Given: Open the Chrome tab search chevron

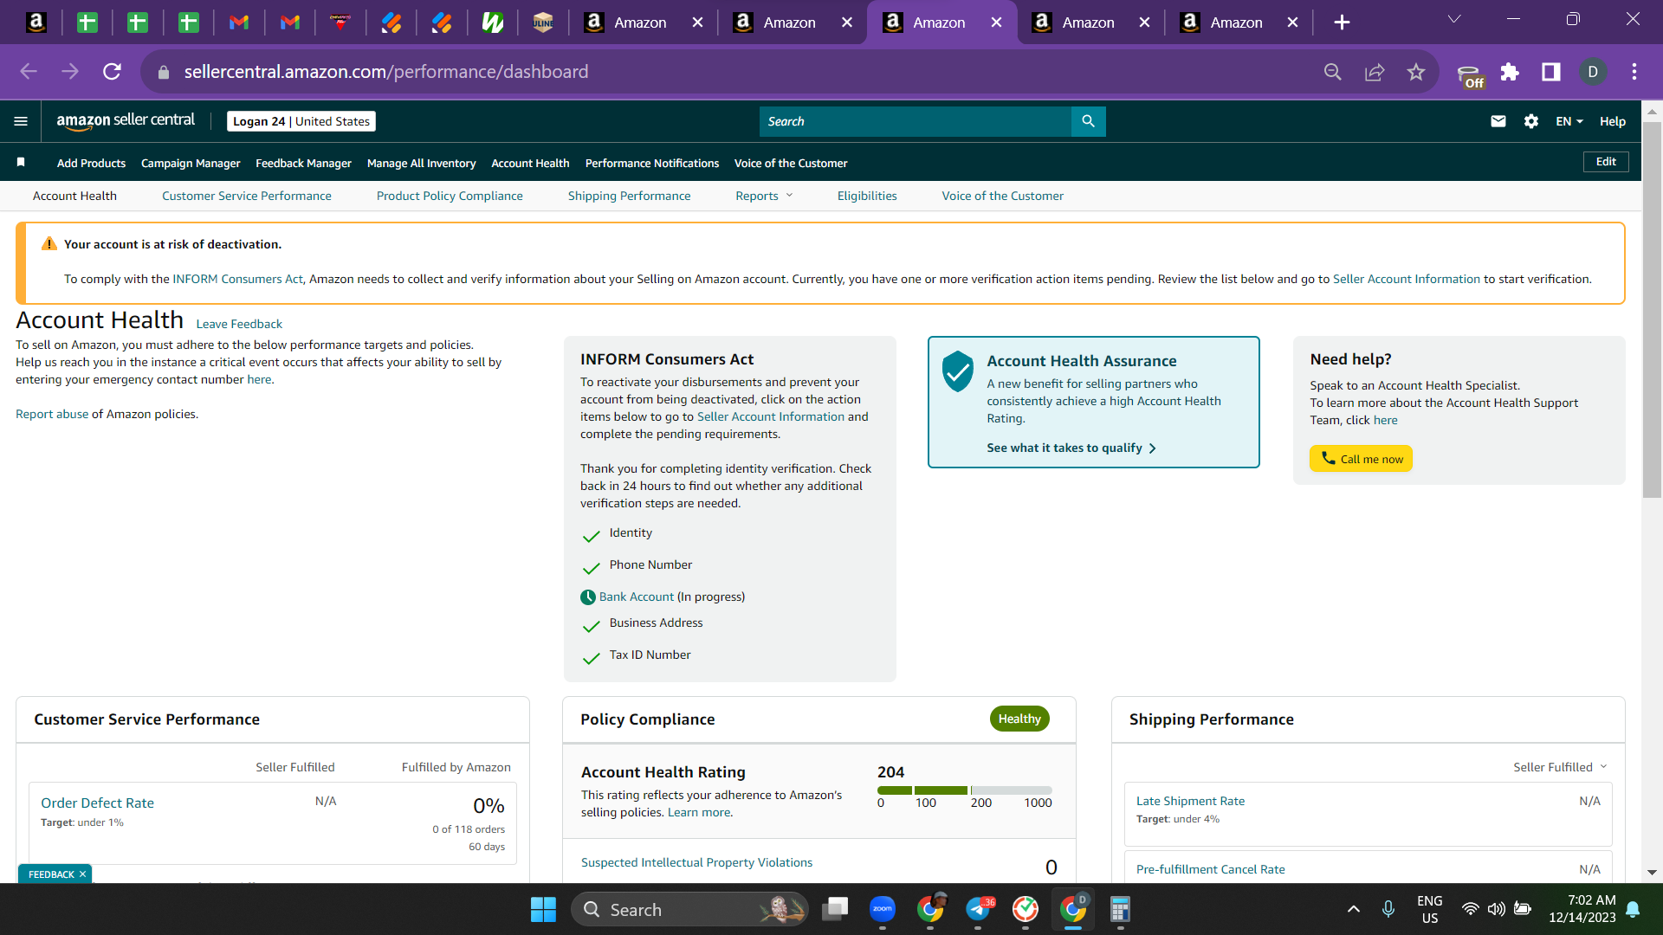Looking at the screenshot, I should click(1454, 19).
